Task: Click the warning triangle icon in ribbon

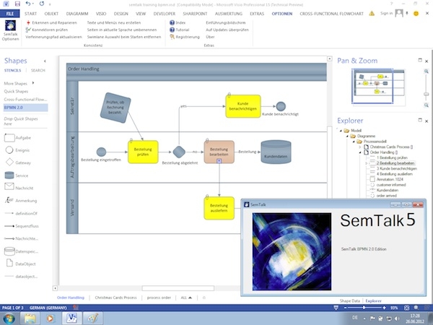Action: coord(372,13)
